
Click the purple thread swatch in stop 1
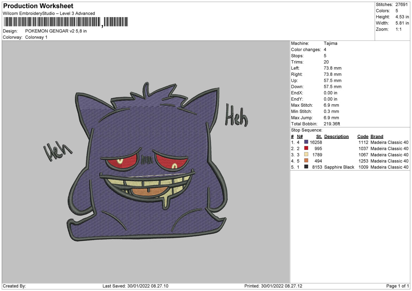click(x=306, y=142)
